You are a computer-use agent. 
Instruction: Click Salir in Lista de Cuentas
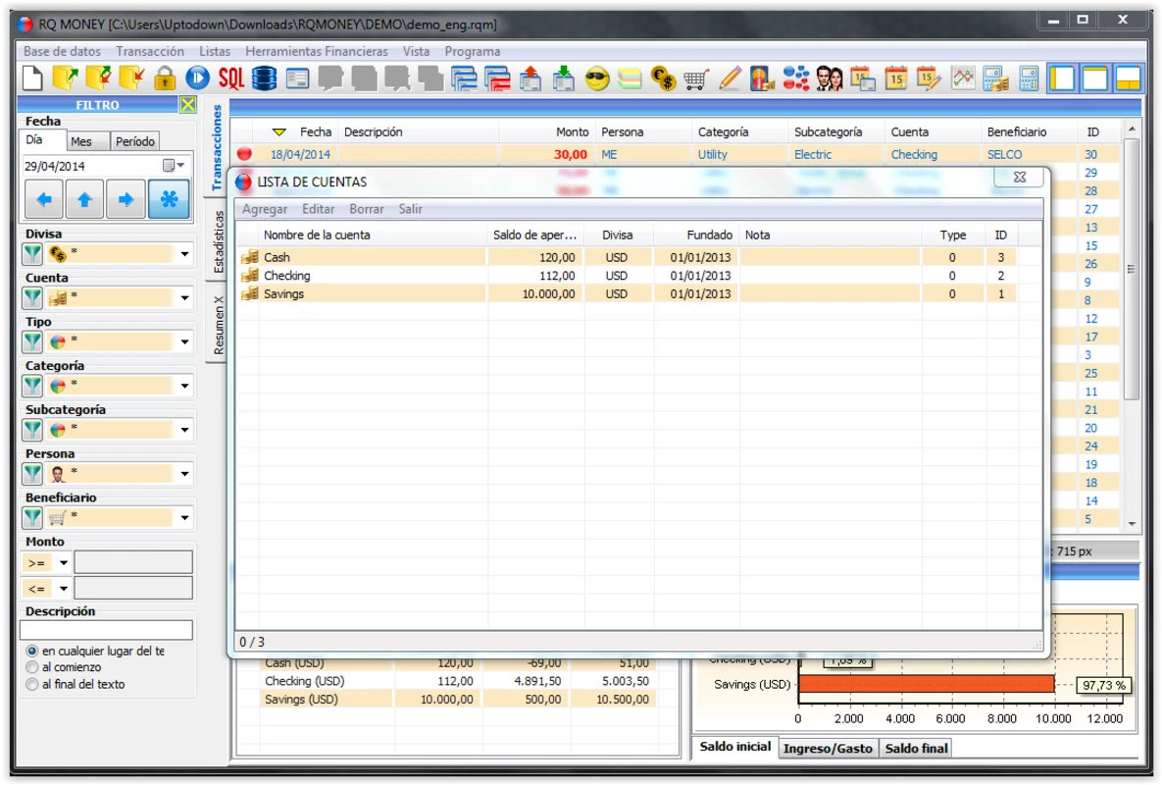(x=410, y=209)
